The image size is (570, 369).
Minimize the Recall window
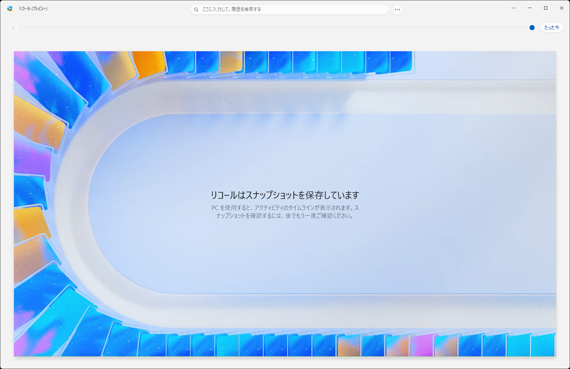pos(529,8)
